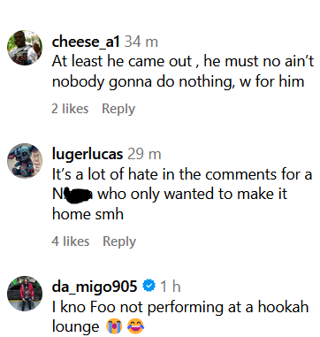Viewport: 320px width, 337px height.
Task: Reply to lugerlucas's comment
Action: coord(119,241)
